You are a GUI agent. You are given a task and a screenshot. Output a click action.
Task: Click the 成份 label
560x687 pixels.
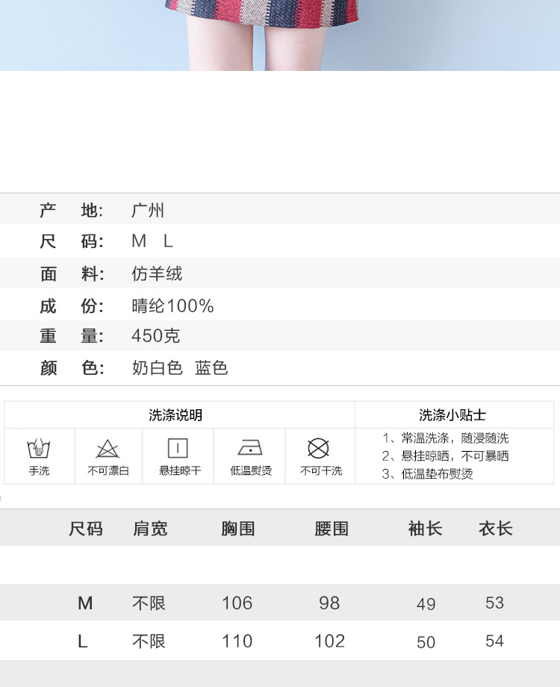pos(72,305)
